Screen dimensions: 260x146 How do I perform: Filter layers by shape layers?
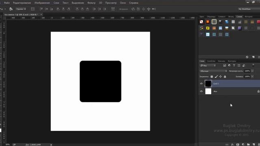click(239, 66)
